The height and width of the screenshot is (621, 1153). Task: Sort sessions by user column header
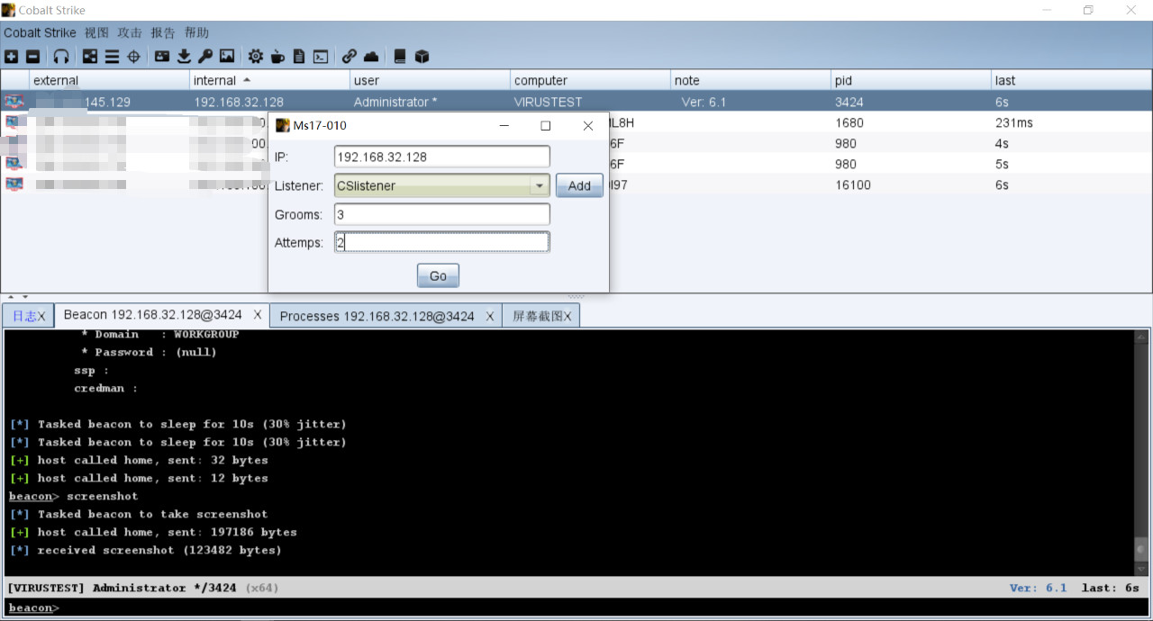tap(430, 80)
